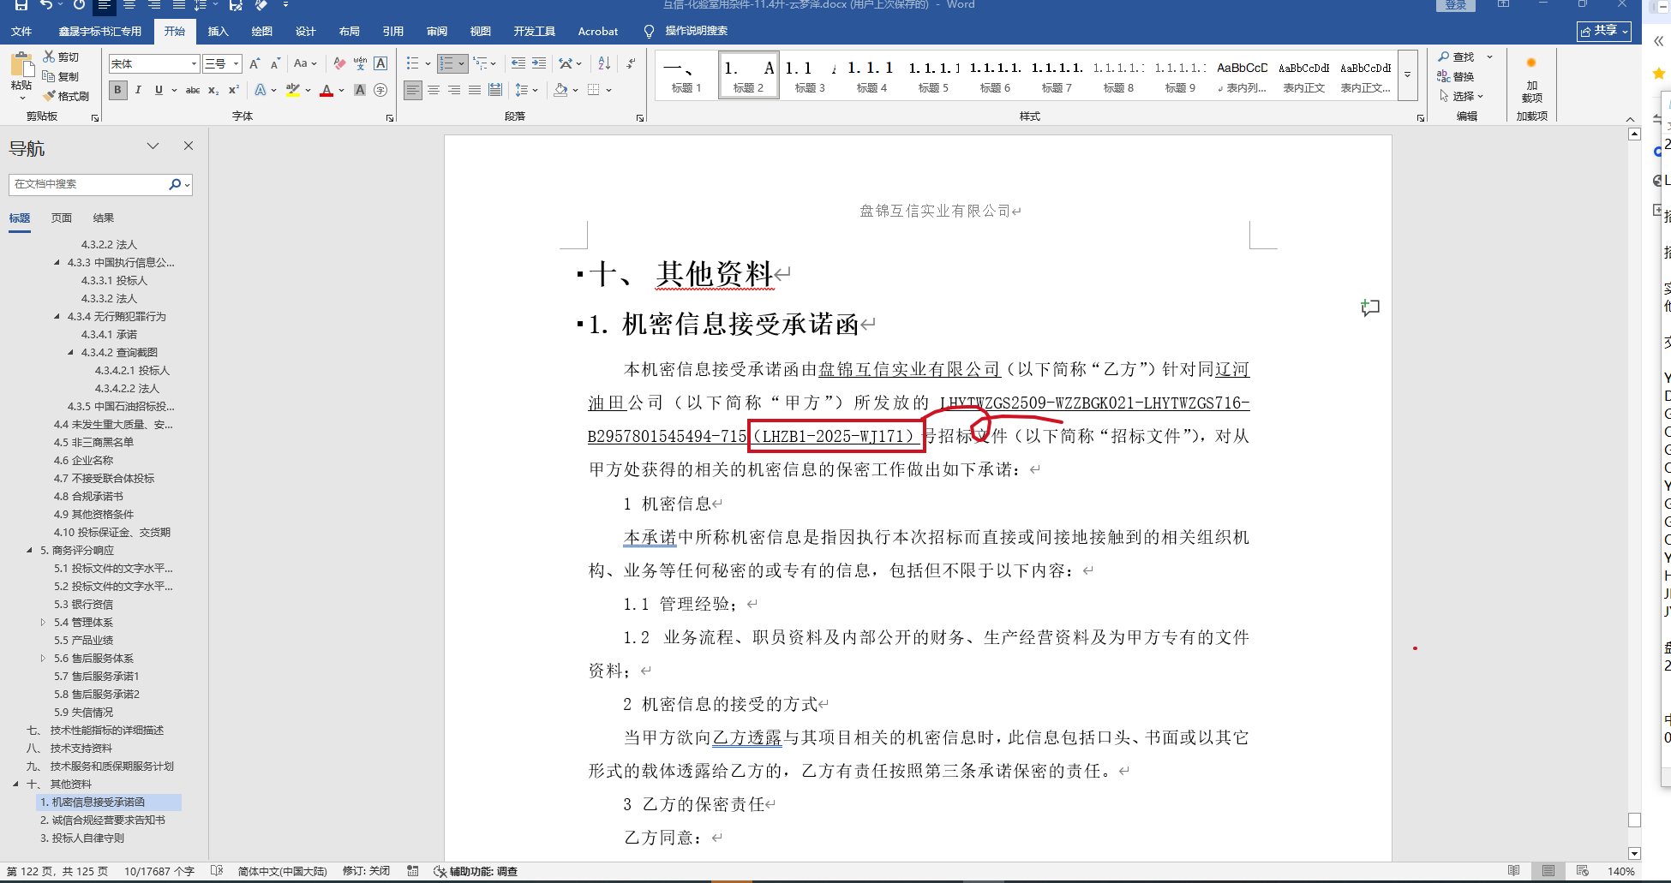Clear all formatting with the eraser icon

coord(339,63)
